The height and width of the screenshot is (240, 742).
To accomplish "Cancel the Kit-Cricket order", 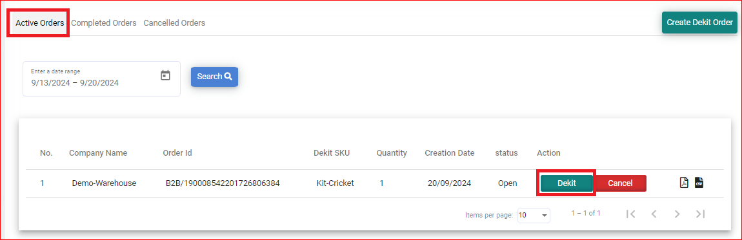I will (620, 183).
